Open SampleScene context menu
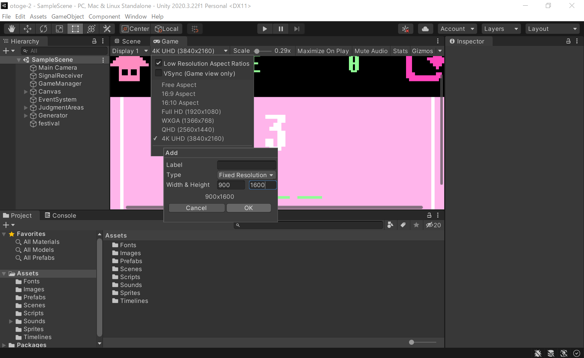Screen dimensions: 584x358 [x=103, y=60]
